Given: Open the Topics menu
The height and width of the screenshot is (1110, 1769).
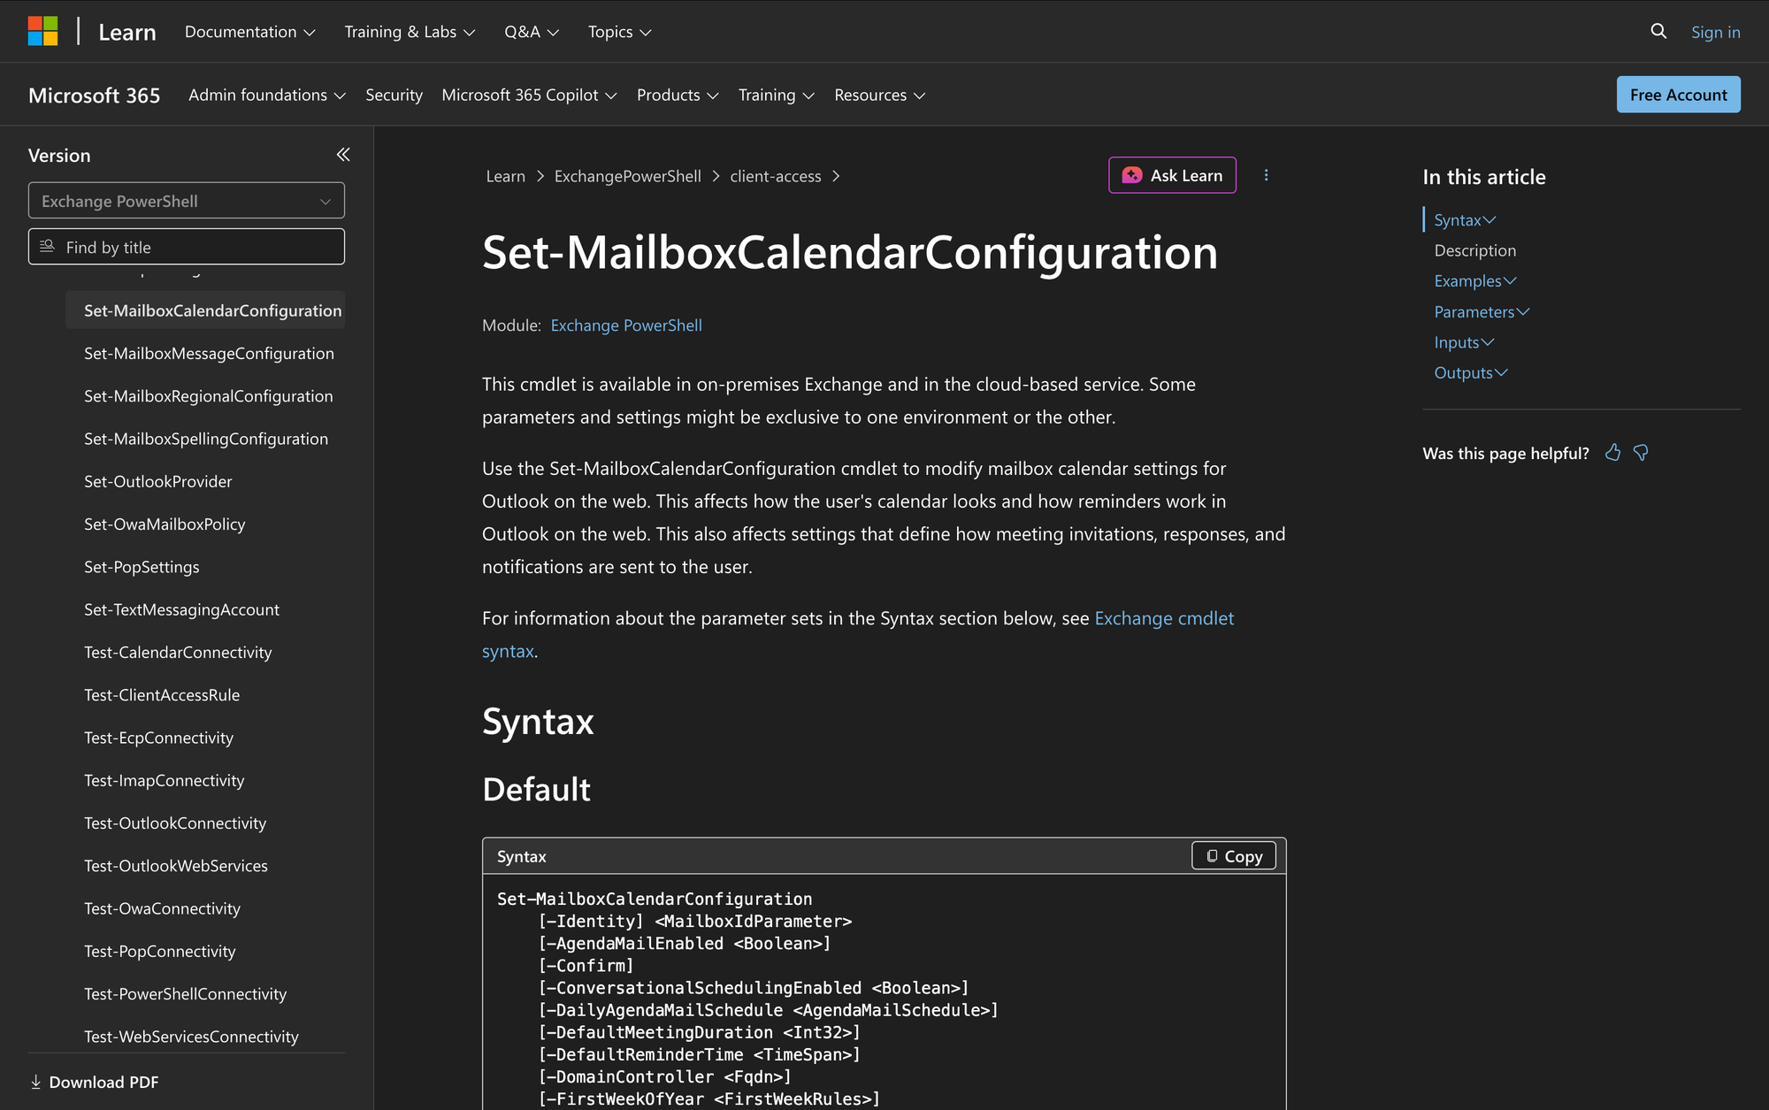Looking at the screenshot, I should tap(619, 32).
